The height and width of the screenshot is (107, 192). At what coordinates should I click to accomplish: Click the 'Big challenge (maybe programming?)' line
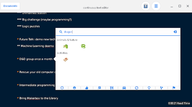coord(44,20)
